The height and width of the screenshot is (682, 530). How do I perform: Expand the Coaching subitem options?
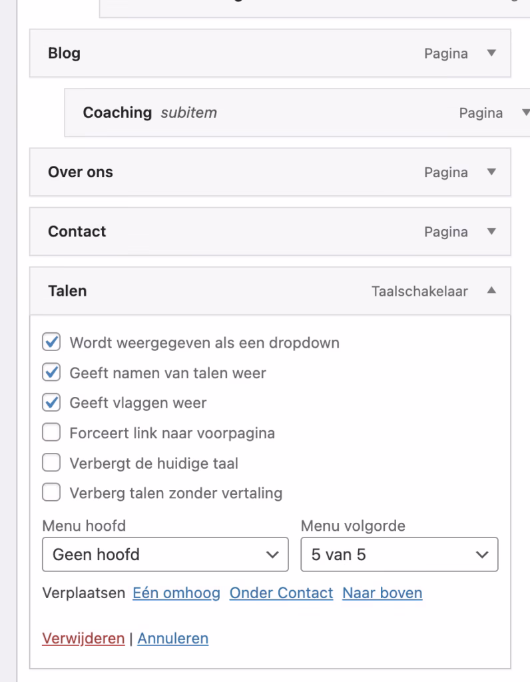525,113
